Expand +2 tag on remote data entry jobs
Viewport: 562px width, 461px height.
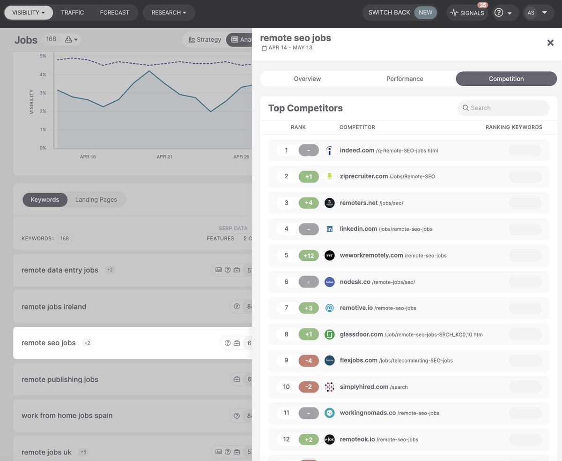110,270
